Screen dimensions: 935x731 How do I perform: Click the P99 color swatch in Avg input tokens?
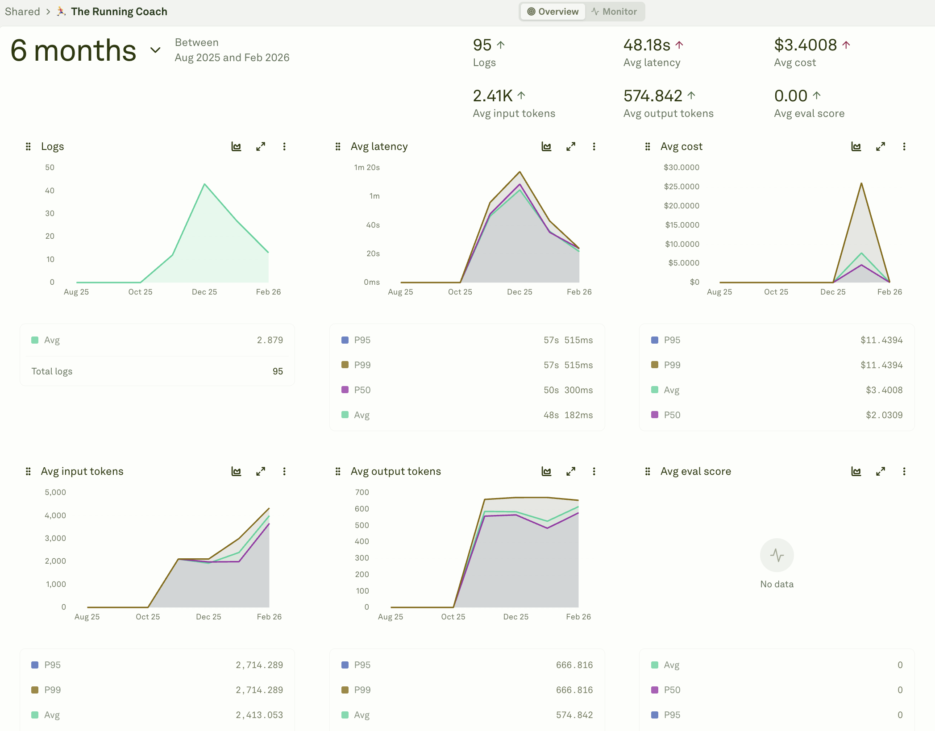(x=35, y=690)
